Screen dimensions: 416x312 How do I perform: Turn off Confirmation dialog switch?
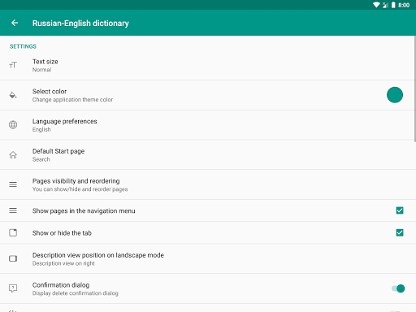click(x=398, y=288)
